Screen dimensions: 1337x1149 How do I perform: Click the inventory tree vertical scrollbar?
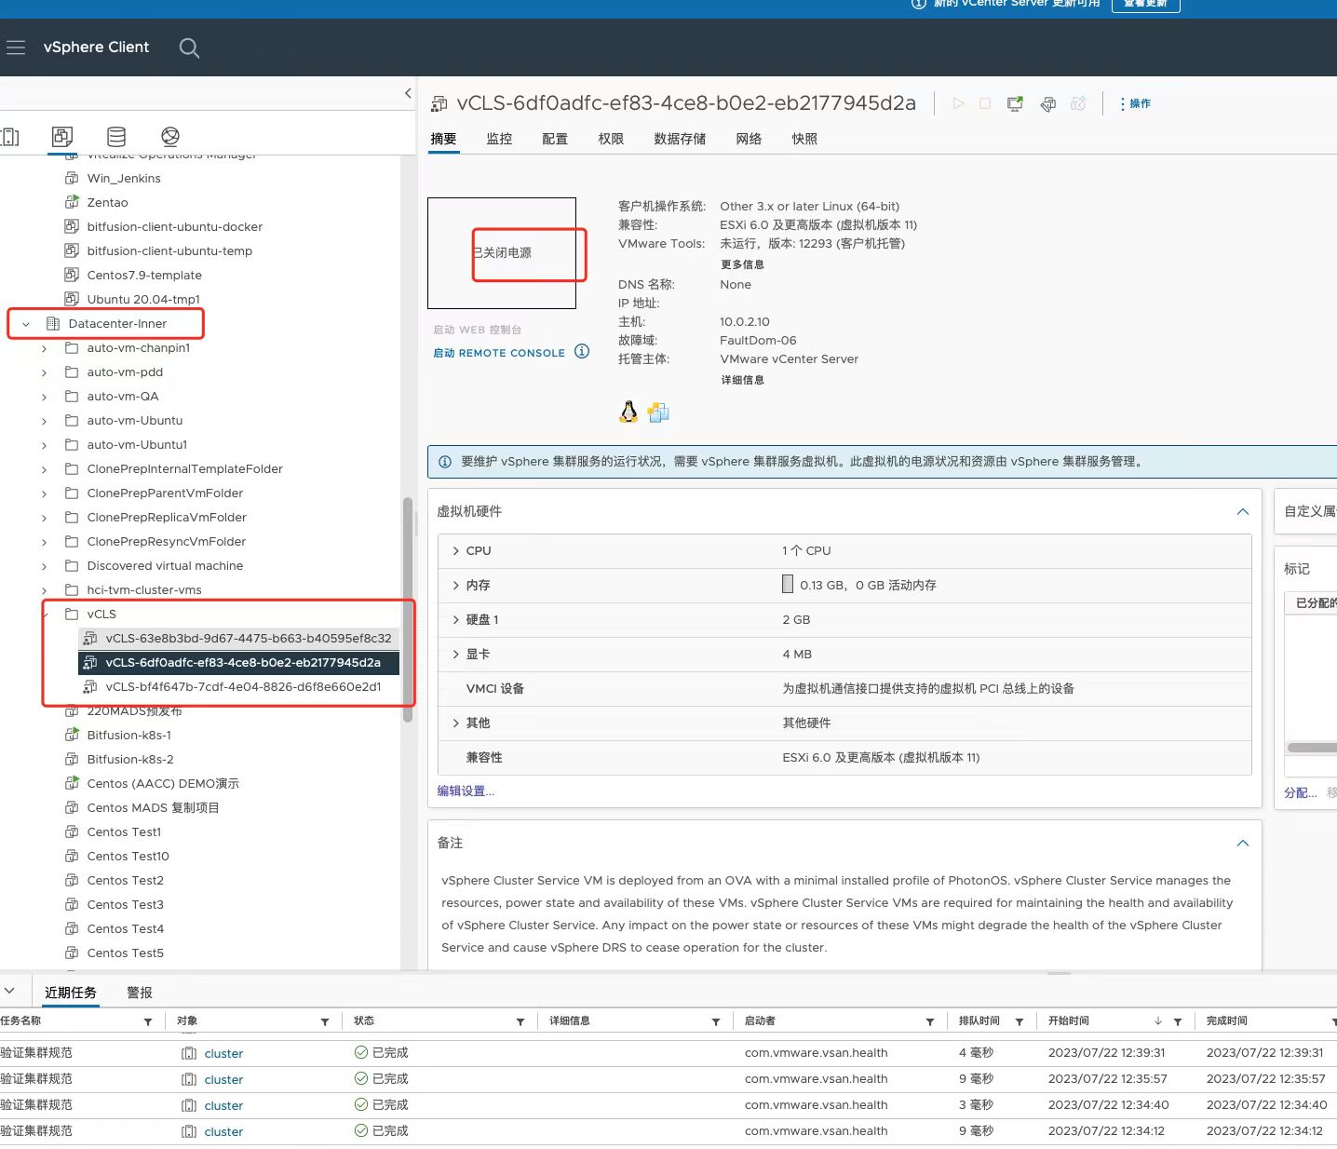click(x=407, y=611)
